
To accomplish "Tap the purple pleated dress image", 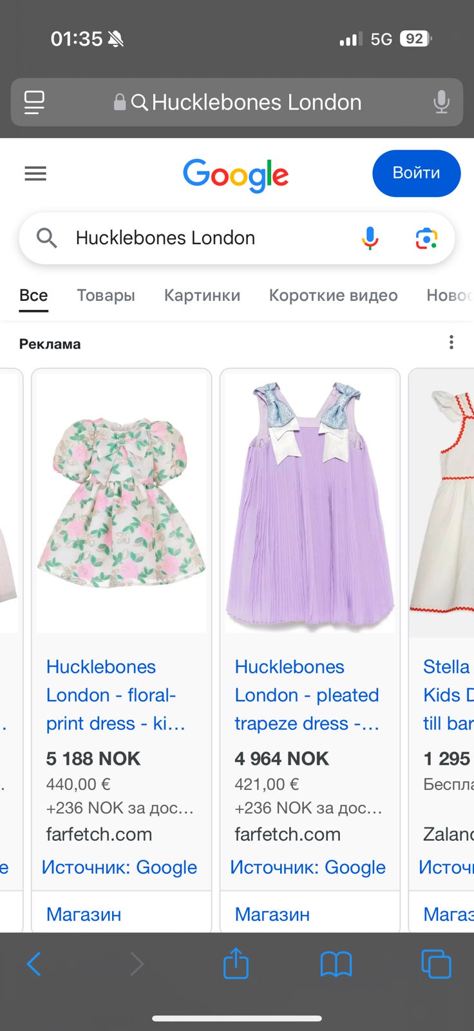I will point(310,503).
